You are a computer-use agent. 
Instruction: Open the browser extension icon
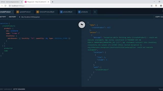click(x=156, y=6)
